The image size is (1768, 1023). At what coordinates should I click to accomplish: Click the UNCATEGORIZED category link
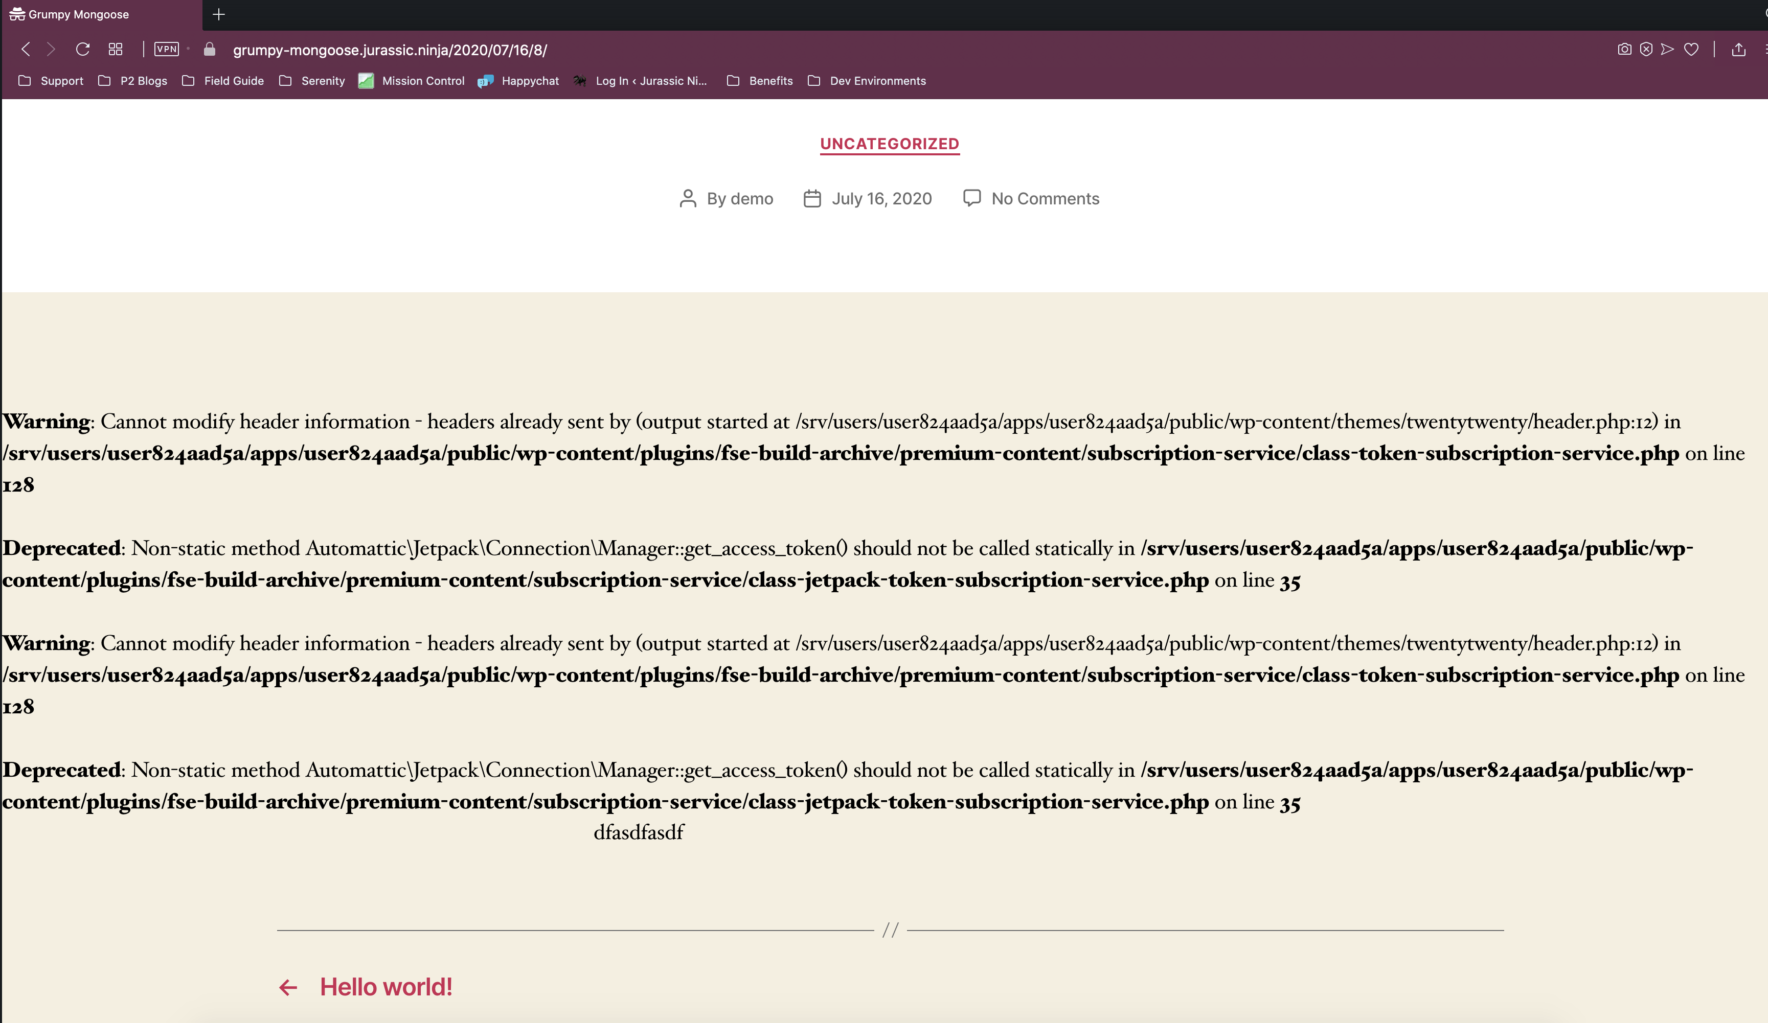tap(889, 144)
